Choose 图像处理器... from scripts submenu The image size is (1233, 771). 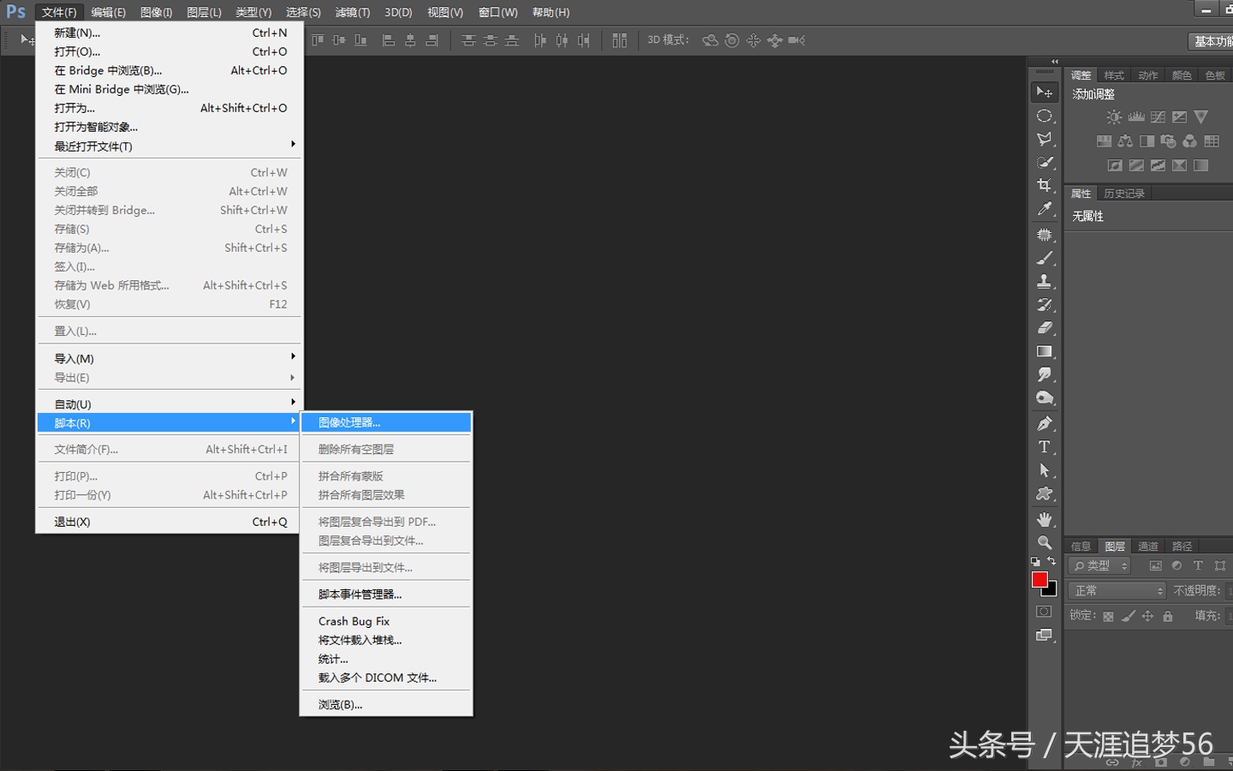[386, 422]
